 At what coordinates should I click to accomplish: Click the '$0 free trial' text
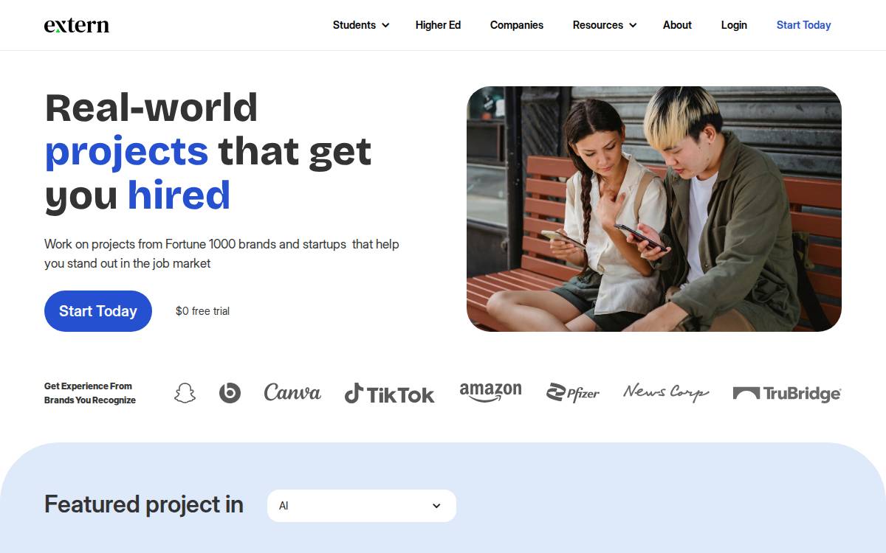coord(202,311)
